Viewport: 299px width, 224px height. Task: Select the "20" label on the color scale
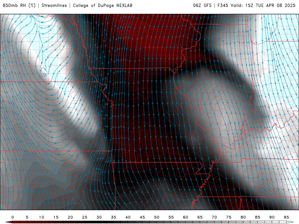70,217
